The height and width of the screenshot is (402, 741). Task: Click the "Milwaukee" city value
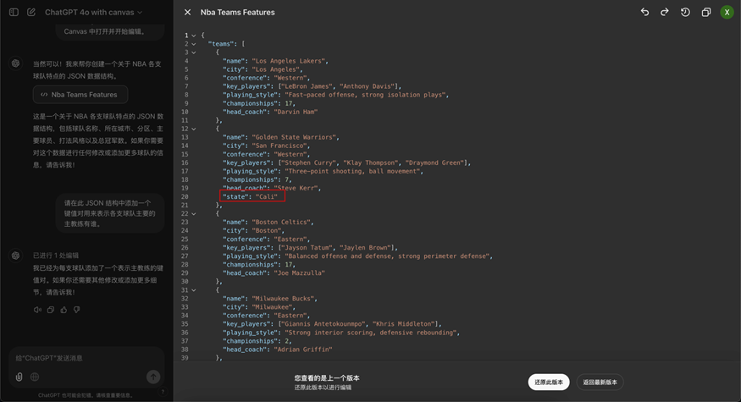[x=272, y=307]
